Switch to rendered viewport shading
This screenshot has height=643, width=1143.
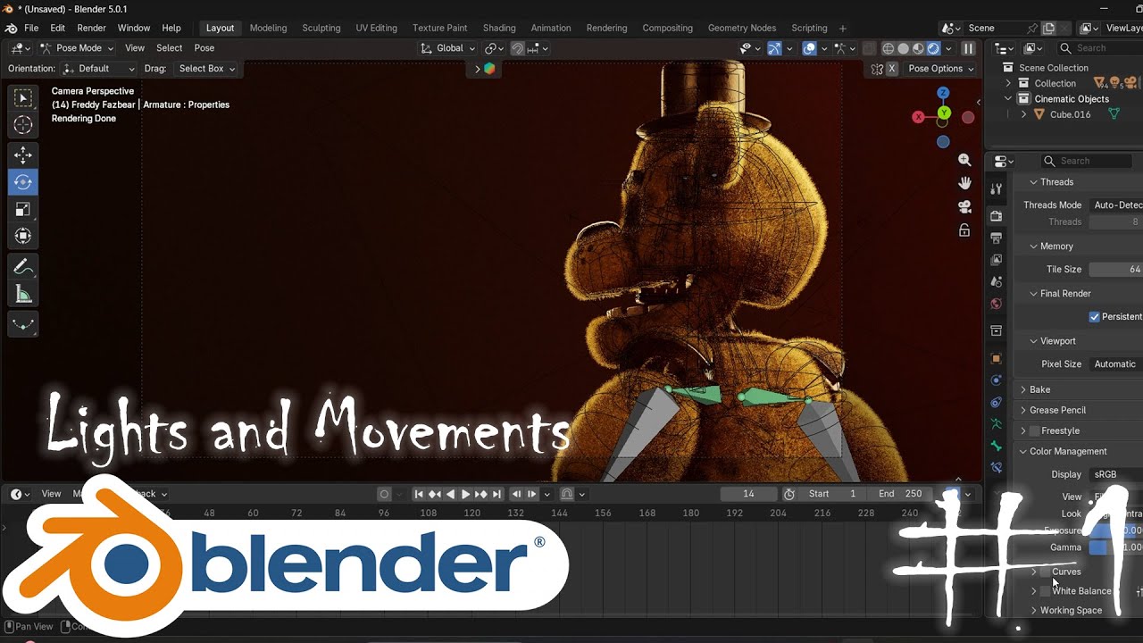pos(933,48)
